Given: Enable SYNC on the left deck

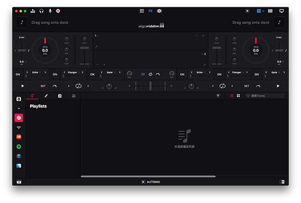Looking at the screenshot, I should point(22,37).
